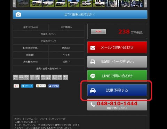The height and width of the screenshot is (129, 167).
Task: Click the envelope icon on red button
Action: pyautogui.click(x=93, y=48)
